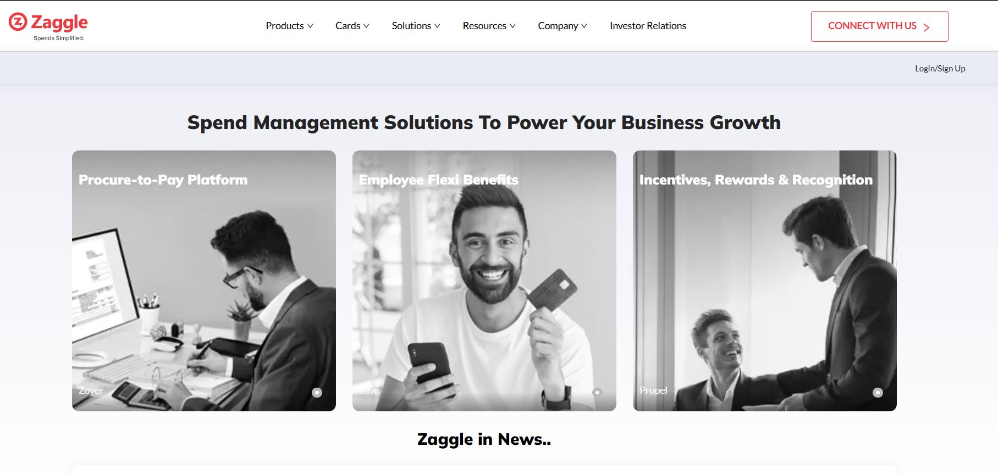Click the arrow in Connect With Us button
This screenshot has height=475, width=998.
[927, 27]
